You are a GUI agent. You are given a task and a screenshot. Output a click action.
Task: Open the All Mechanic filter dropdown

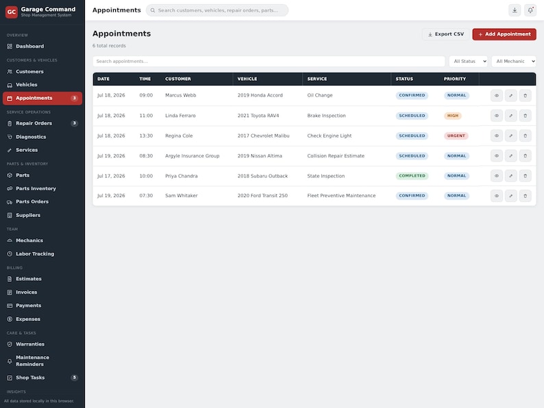click(x=513, y=62)
